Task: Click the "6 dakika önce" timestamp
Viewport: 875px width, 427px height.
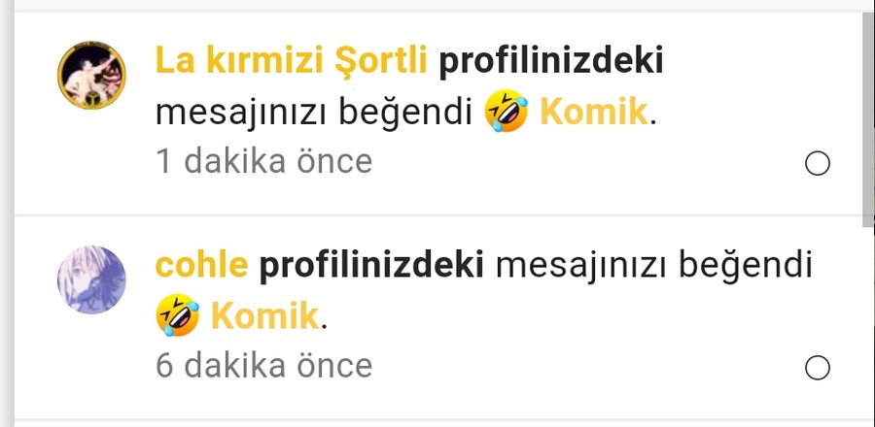Action: pyautogui.click(x=263, y=366)
